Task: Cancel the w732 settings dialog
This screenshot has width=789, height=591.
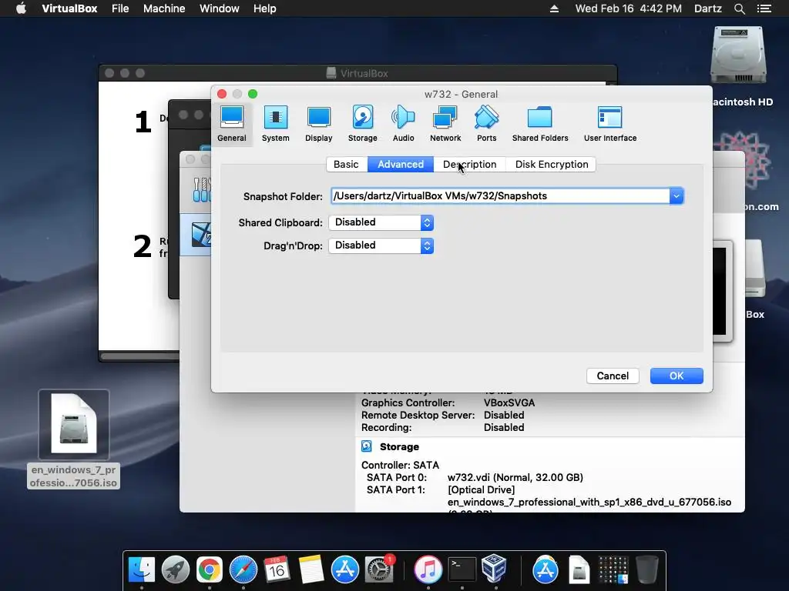Action: tap(613, 376)
